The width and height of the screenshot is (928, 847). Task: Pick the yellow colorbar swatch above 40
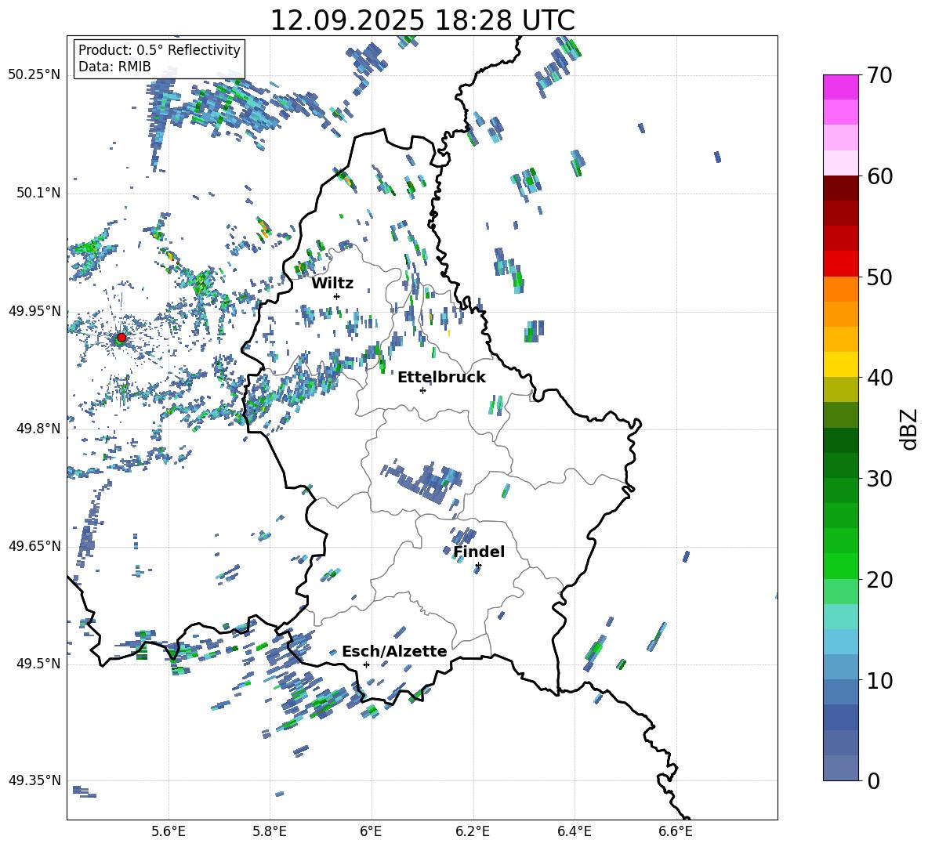pyautogui.click(x=841, y=364)
